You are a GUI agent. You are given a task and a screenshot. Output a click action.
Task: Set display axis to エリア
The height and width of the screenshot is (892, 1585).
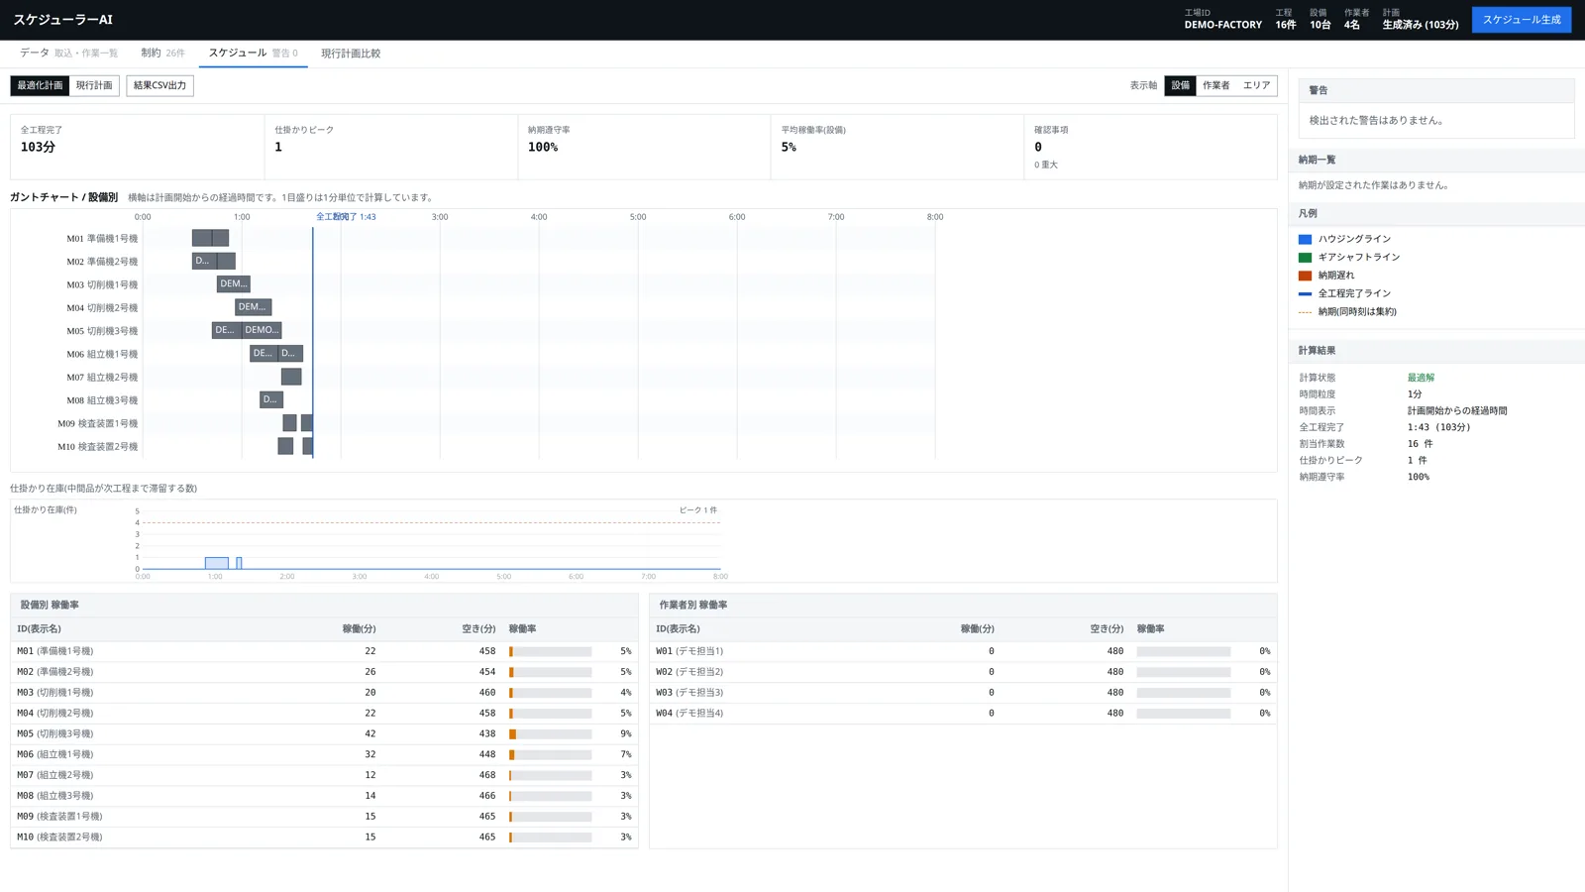(x=1256, y=85)
